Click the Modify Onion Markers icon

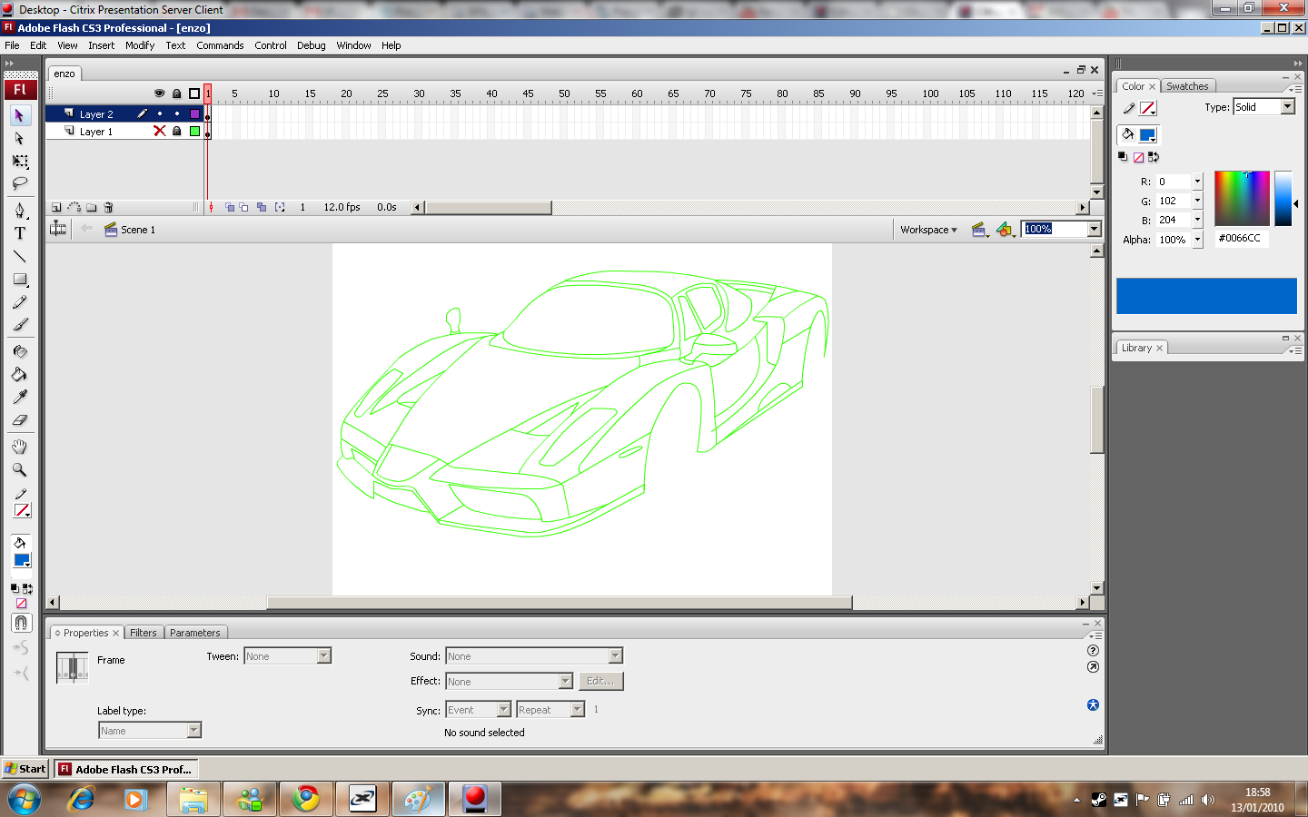pyautogui.click(x=280, y=207)
